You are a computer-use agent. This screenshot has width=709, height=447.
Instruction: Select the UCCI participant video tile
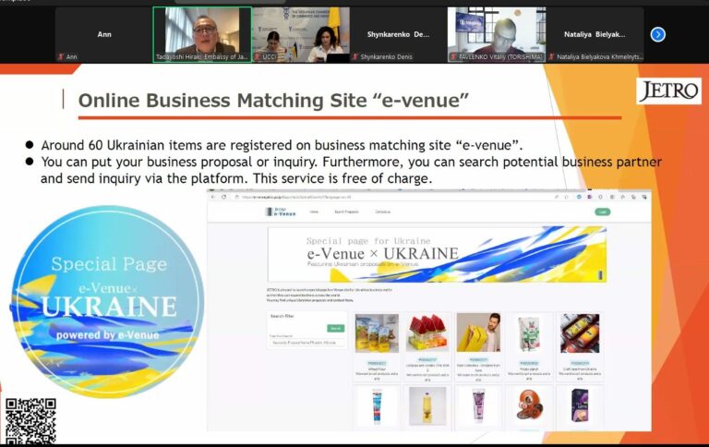tap(300, 33)
